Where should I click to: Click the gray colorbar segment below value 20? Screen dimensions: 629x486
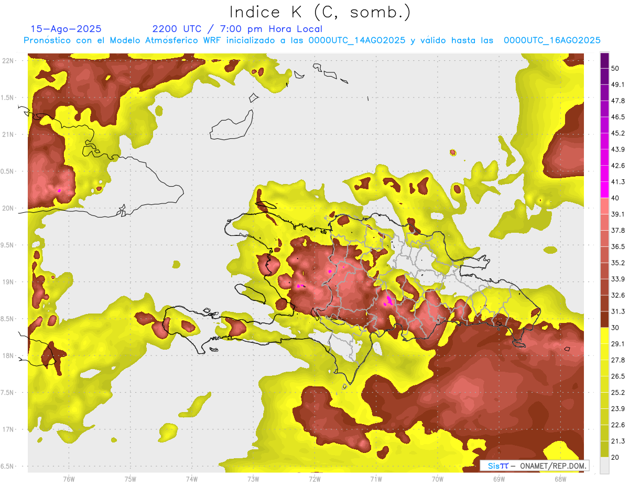tap(604, 466)
